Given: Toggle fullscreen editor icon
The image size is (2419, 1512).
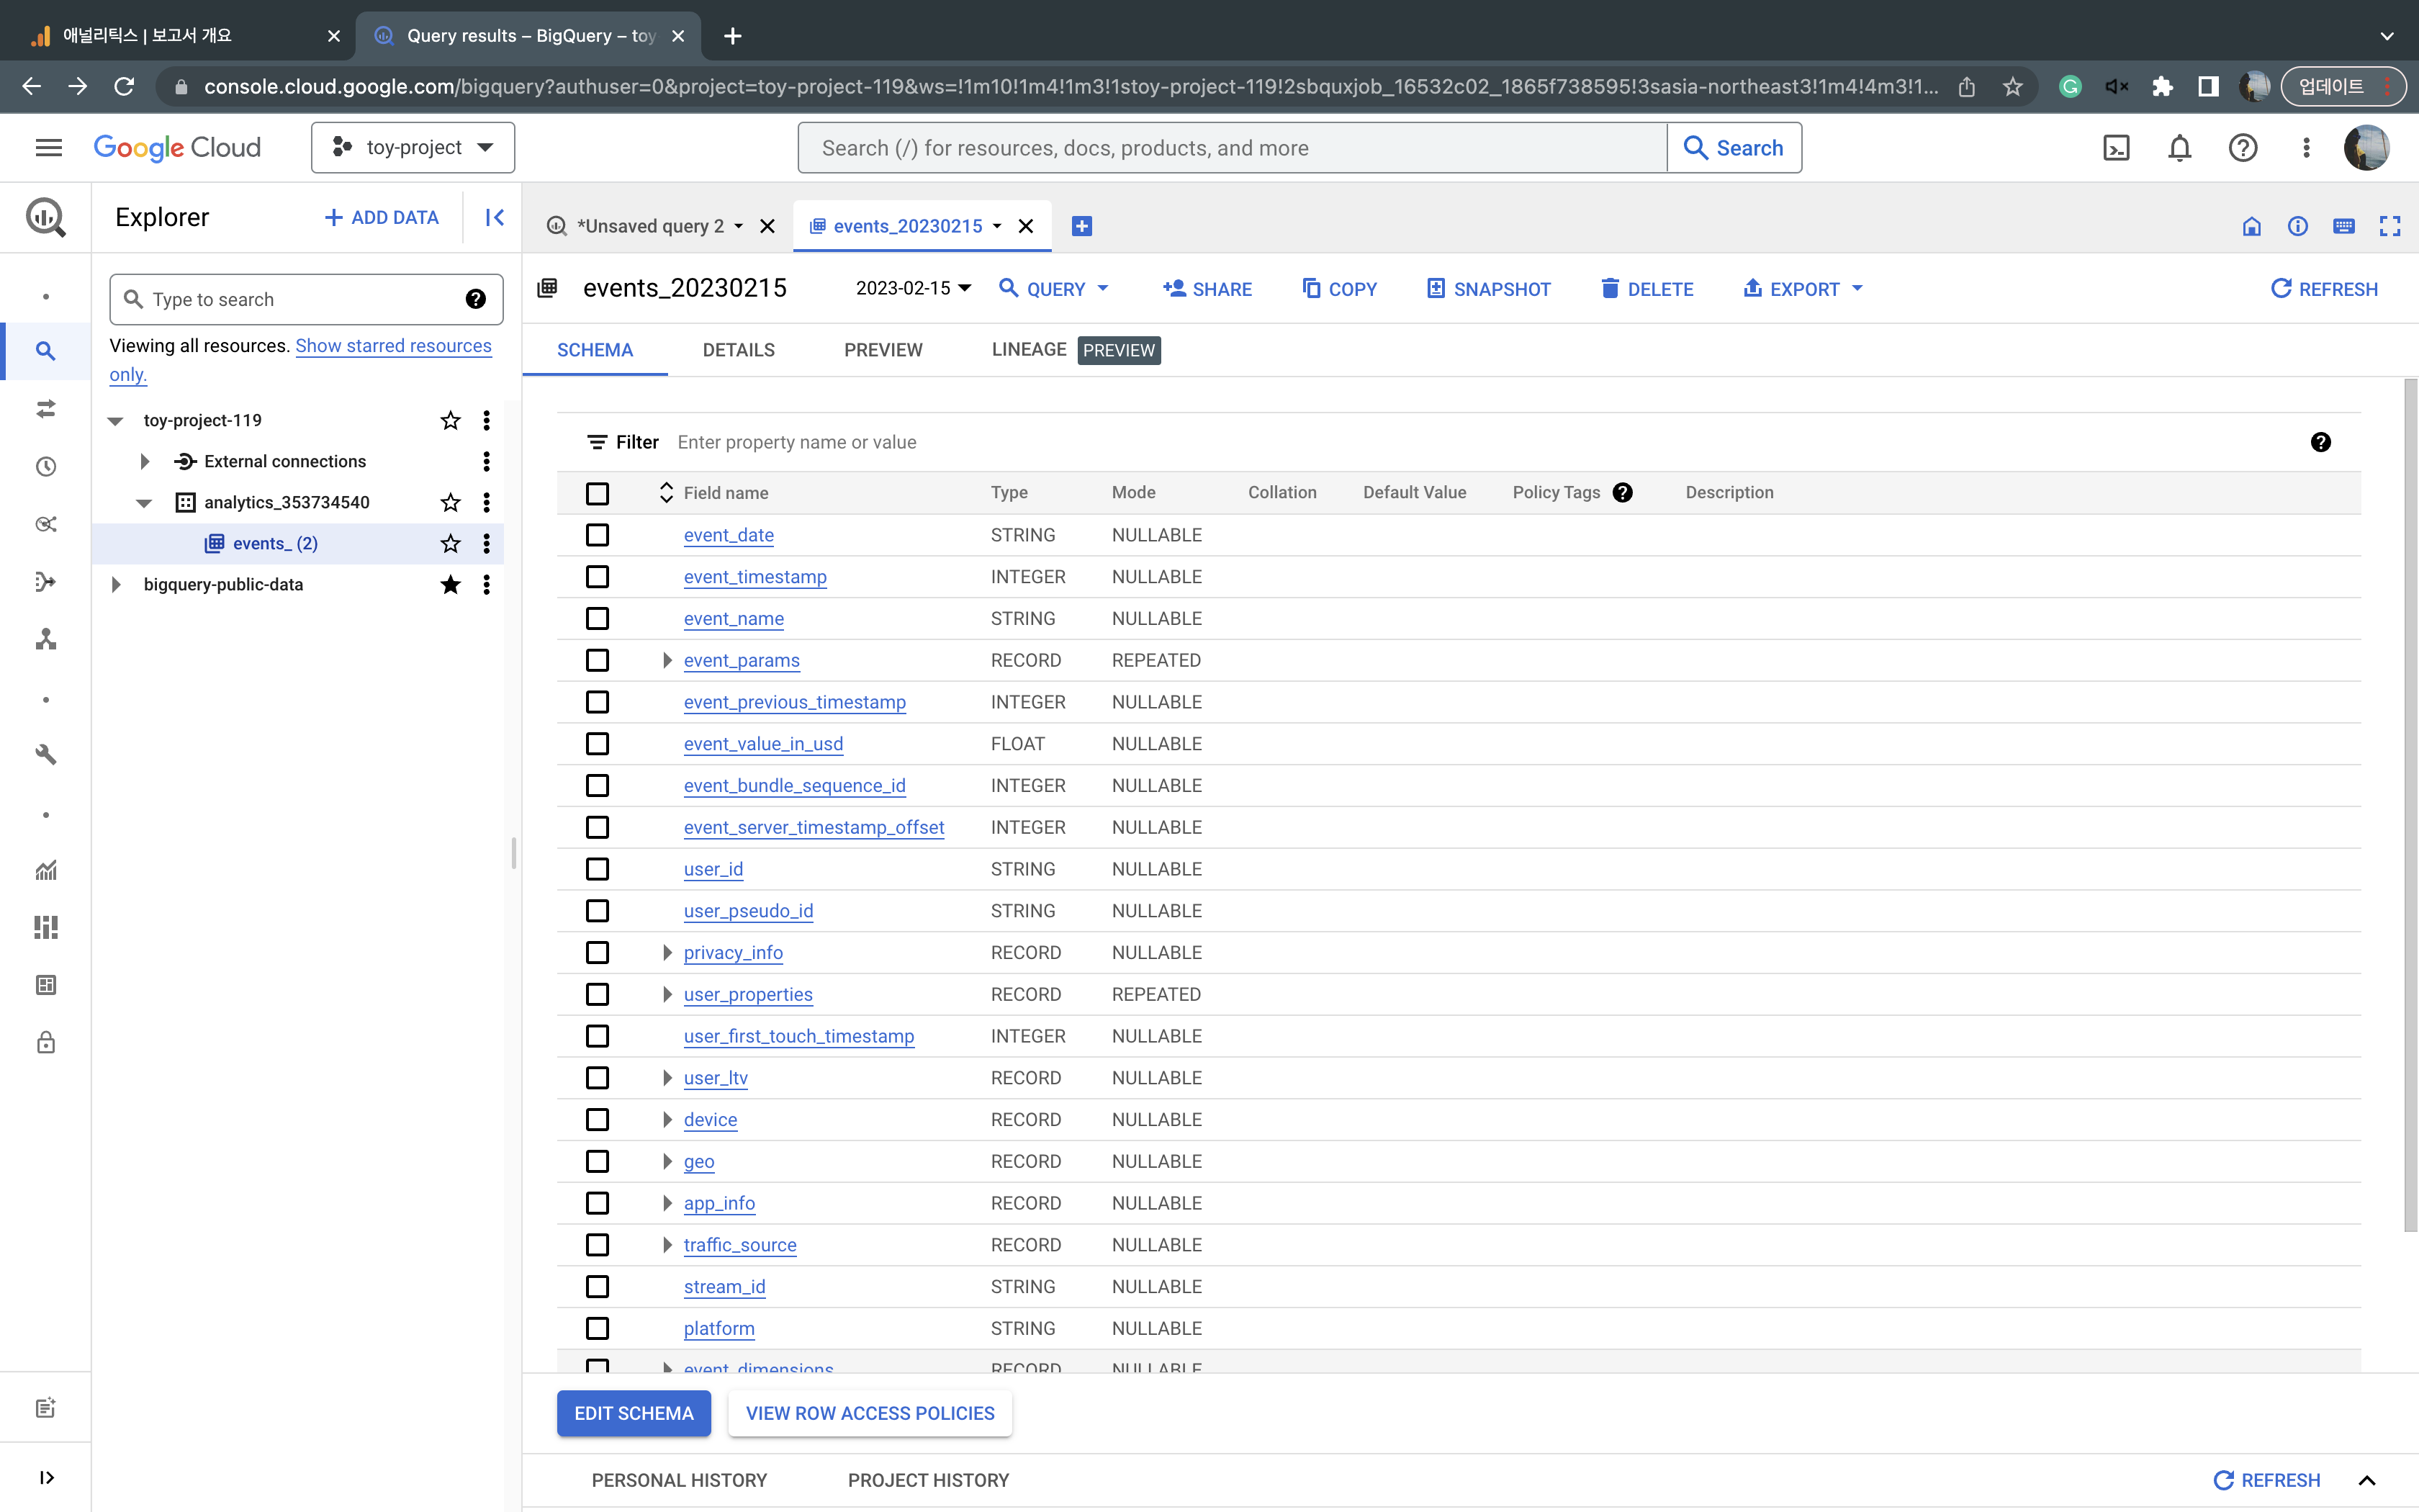Looking at the screenshot, I should [2389, 226].
